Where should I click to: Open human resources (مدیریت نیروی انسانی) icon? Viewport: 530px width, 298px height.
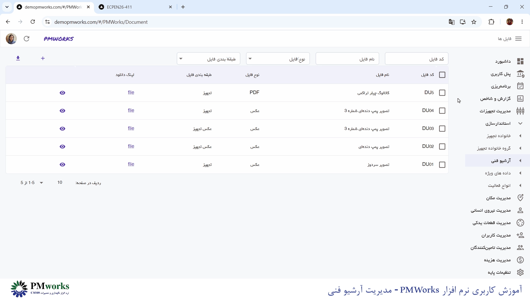click(520, 210)
